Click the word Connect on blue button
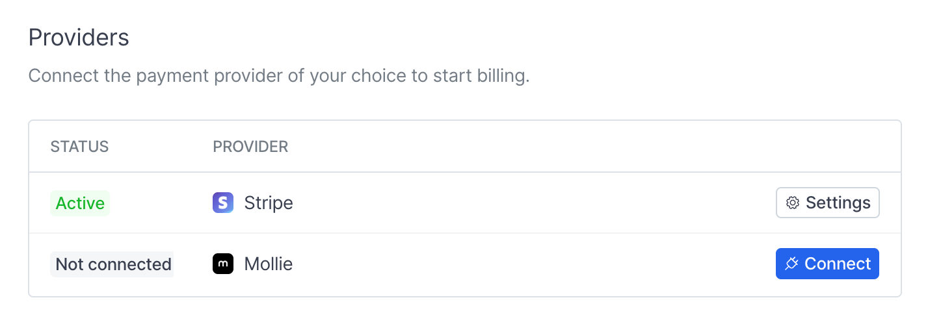The image size is (928, 326). 838,264
